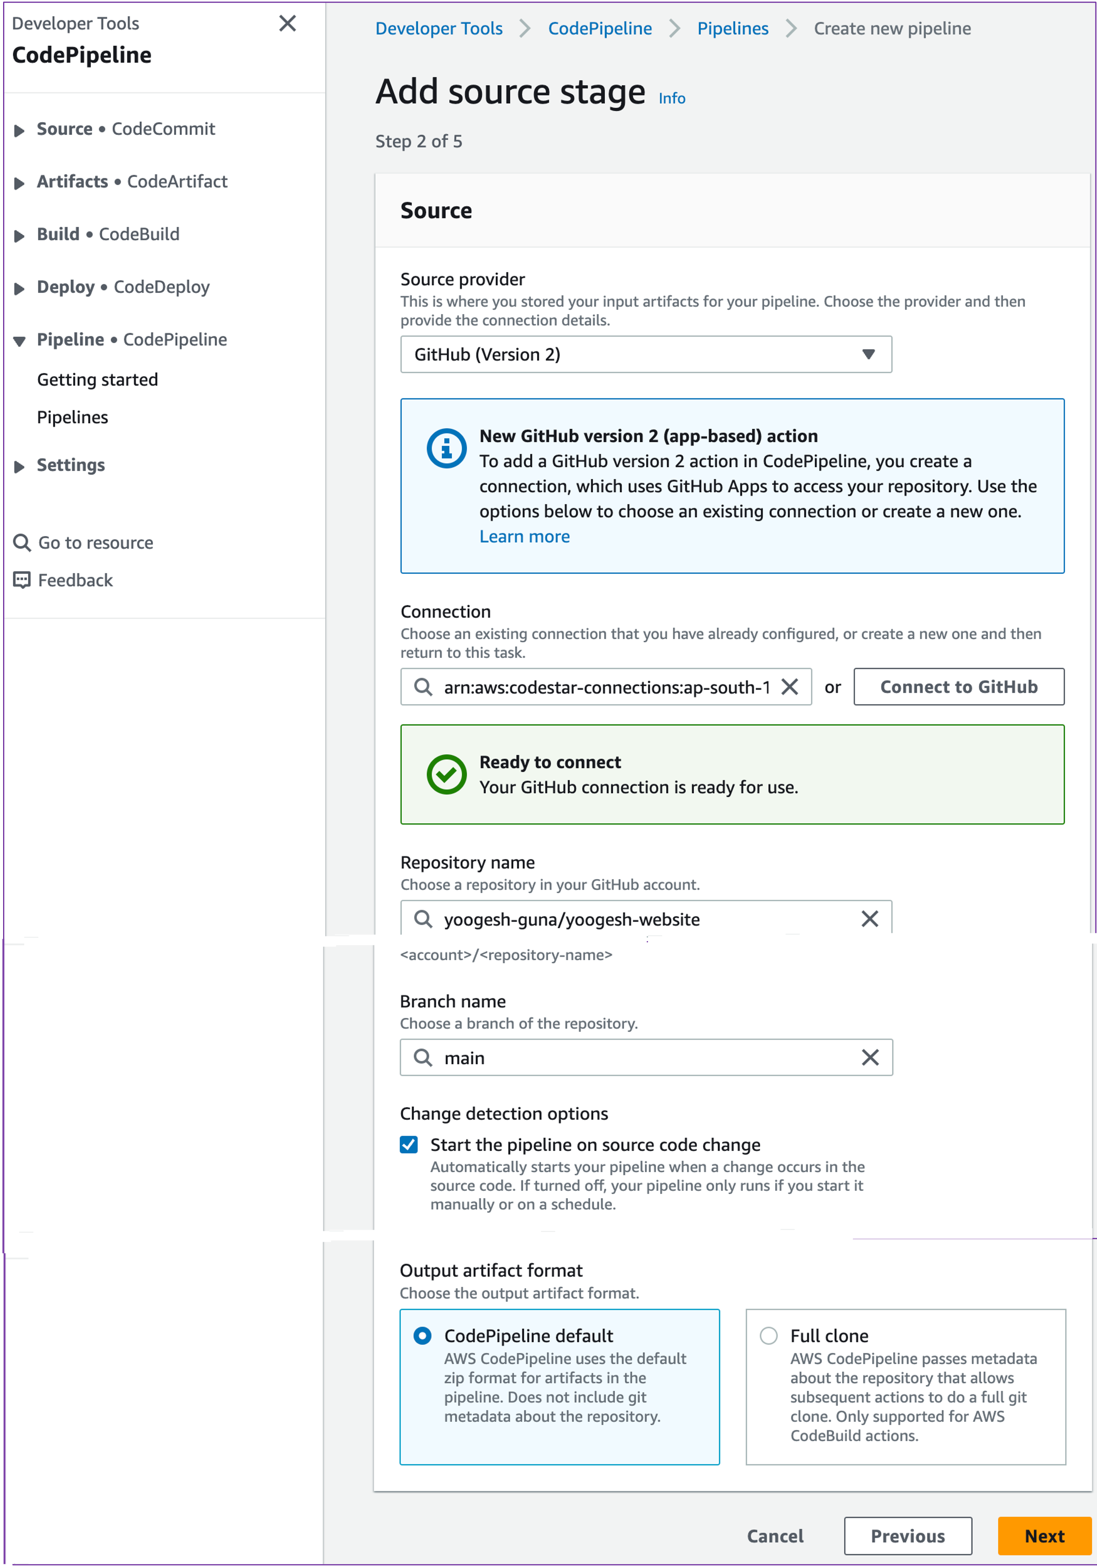Select the Full clone radio option
Viewport: 1097px width, 1567px height.
pos(768,1336)
